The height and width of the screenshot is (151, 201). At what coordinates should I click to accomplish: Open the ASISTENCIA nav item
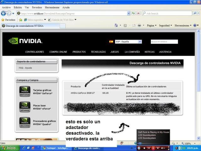[165, 52]
